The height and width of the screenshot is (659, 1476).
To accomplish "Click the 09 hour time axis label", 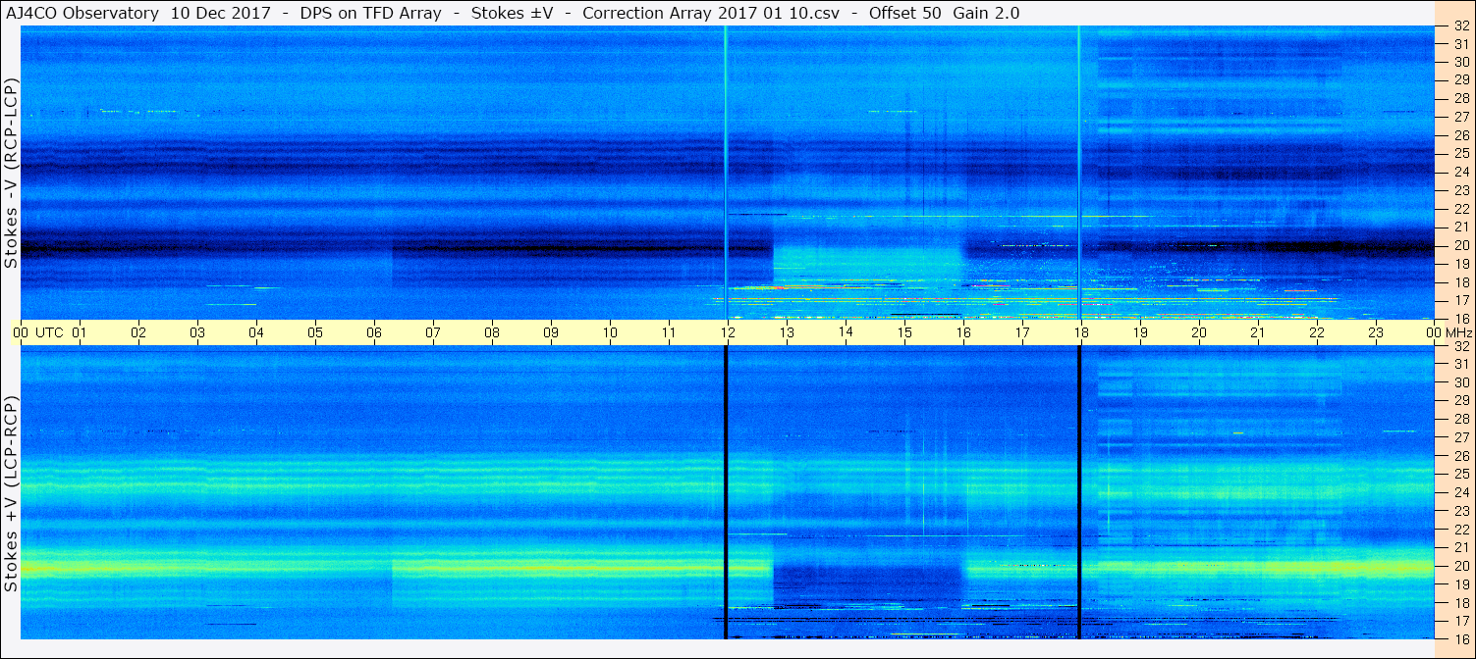I will [x=551, y=332].
